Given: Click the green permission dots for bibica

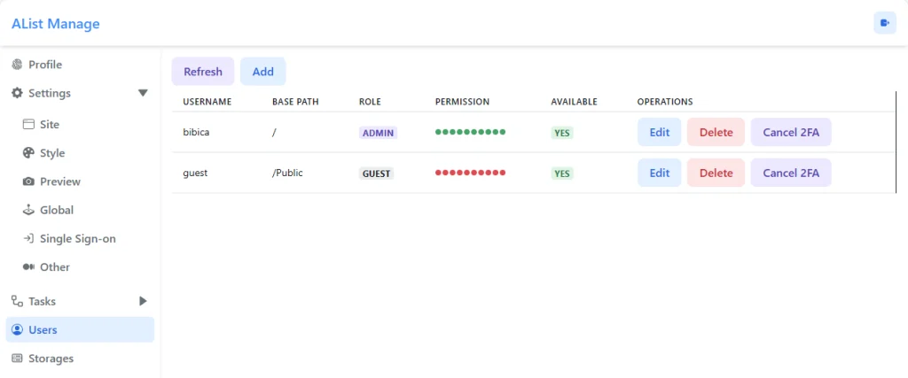Looking at the screenshot, I should (470, 132).
